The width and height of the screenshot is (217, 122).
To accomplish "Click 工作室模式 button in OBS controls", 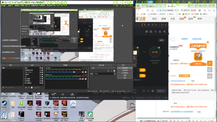I will pos(125,73).
